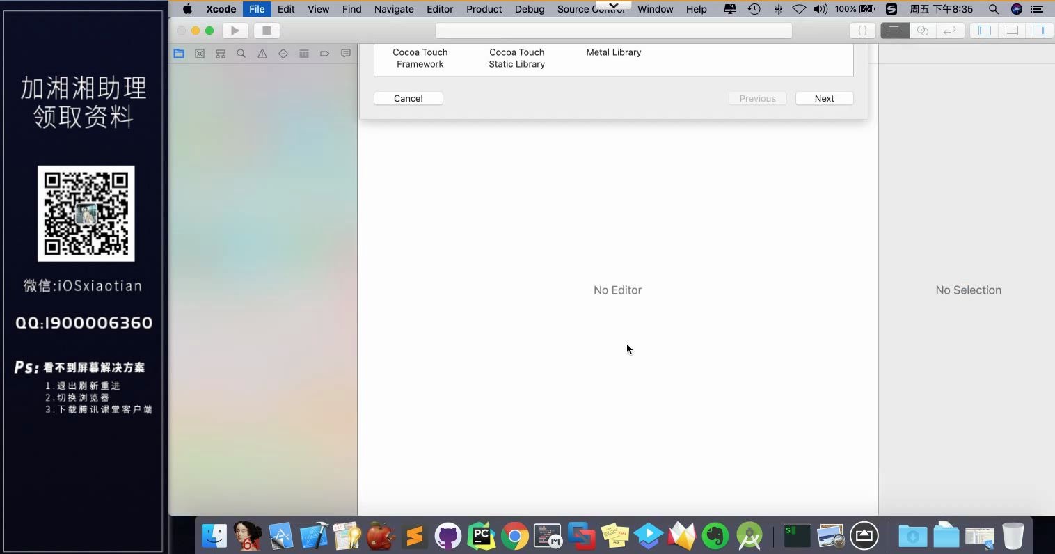Toggle the Navigator left panel
This screenshot has height=554, width=1055.
(985, 31)
